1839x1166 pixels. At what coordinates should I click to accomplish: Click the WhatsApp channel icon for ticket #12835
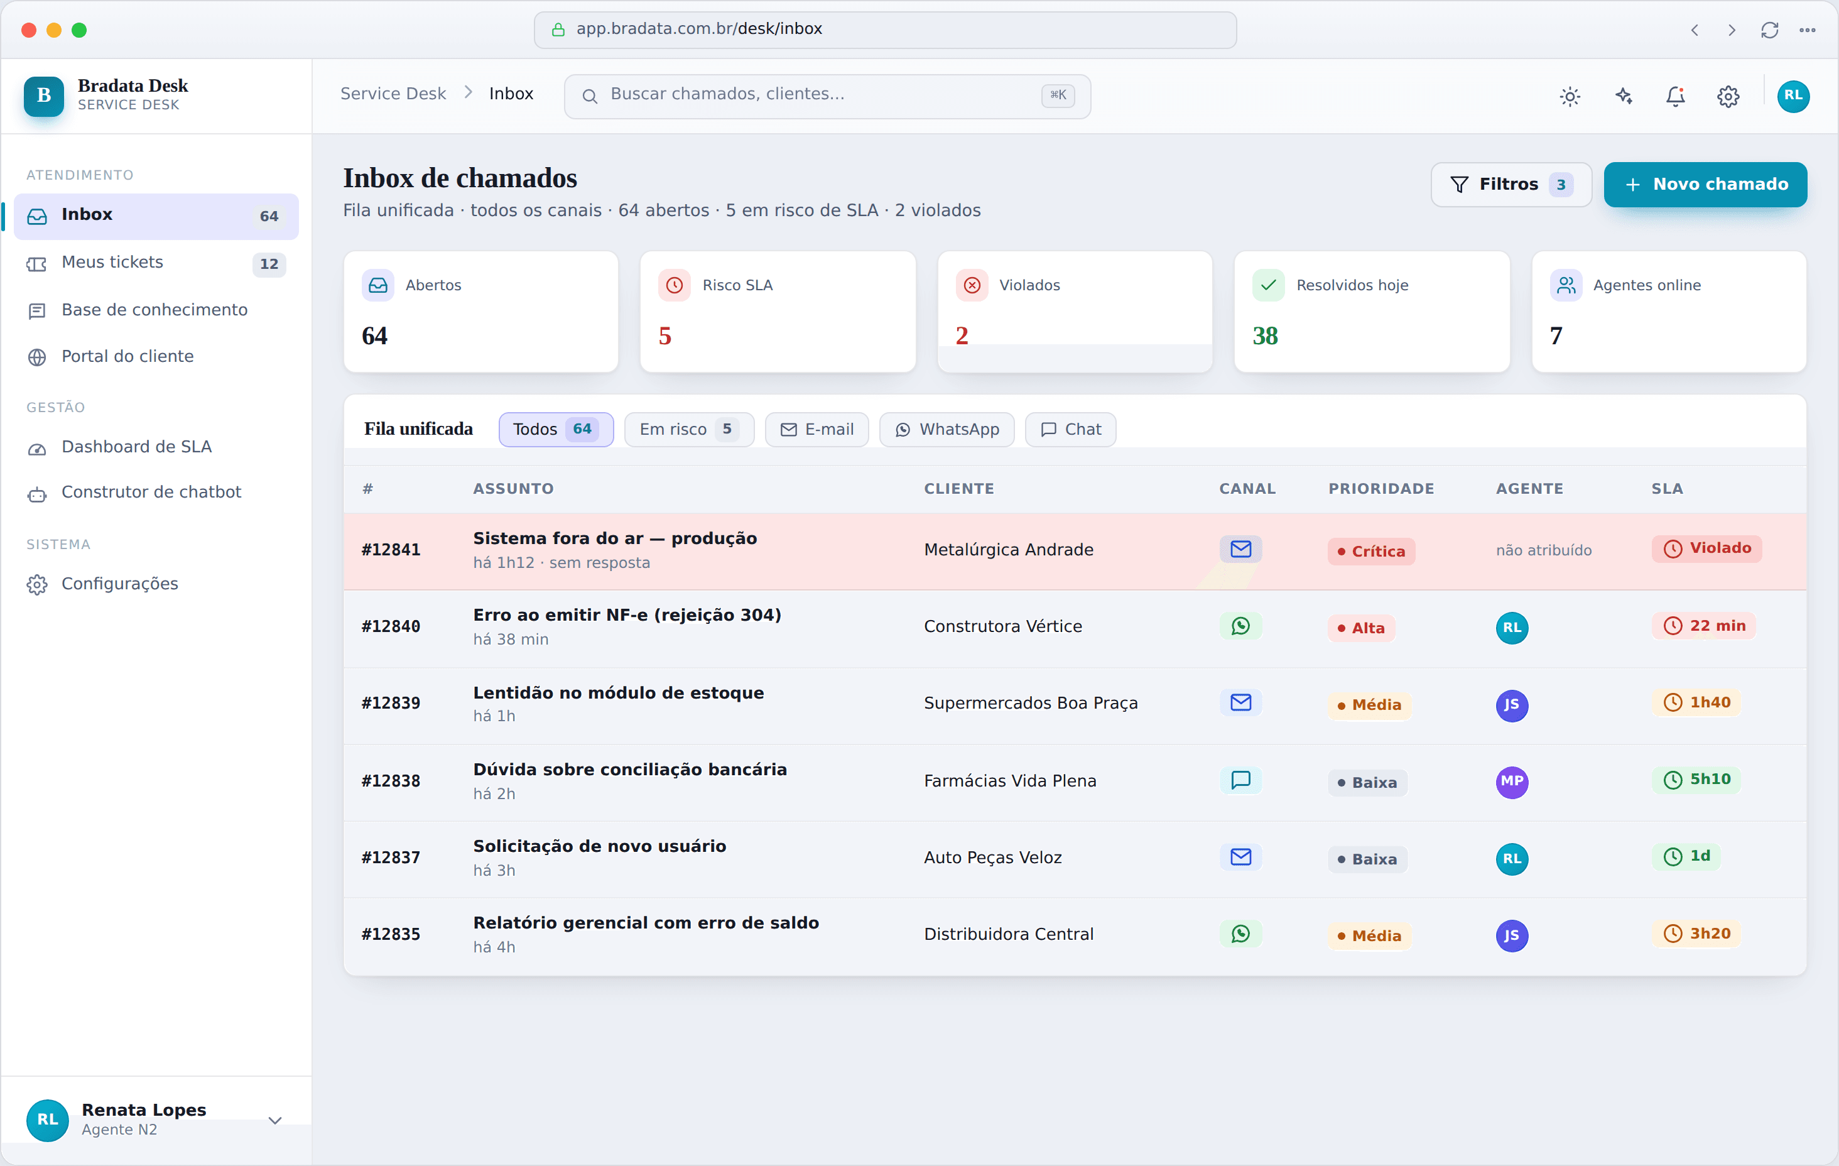pos(1240,934)
